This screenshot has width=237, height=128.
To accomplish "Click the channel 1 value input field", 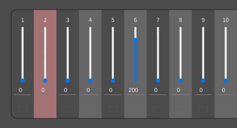I will point(23,90).
